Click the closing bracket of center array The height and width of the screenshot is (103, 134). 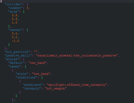(9, 44)
